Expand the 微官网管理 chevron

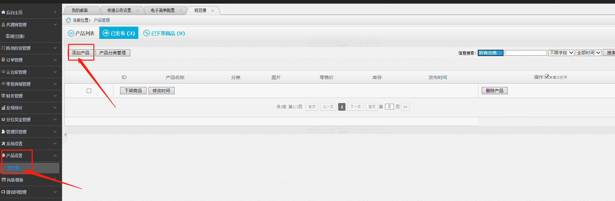pyautogui.click(x=55, y=192)
